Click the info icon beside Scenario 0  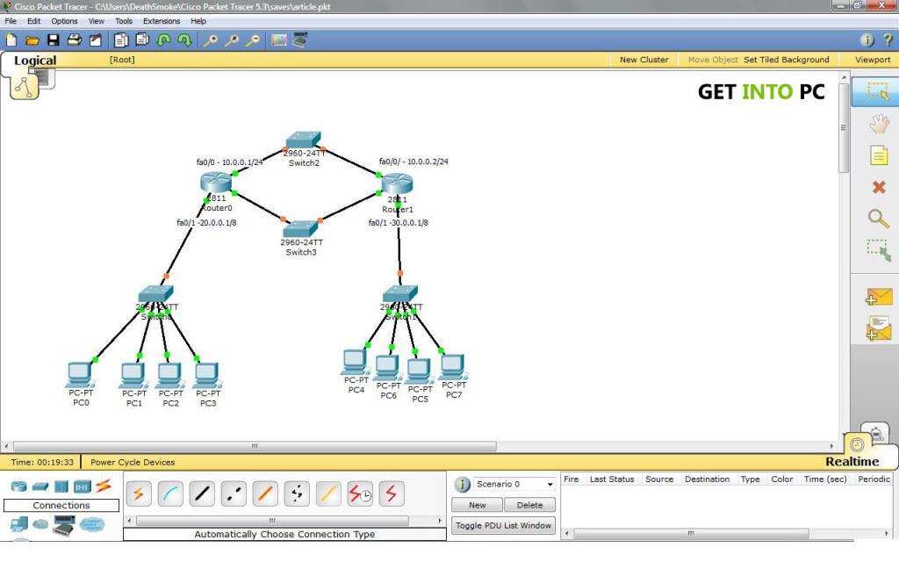pos(462,485)
